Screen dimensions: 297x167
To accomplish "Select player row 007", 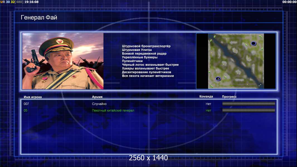I will point(149,104).
